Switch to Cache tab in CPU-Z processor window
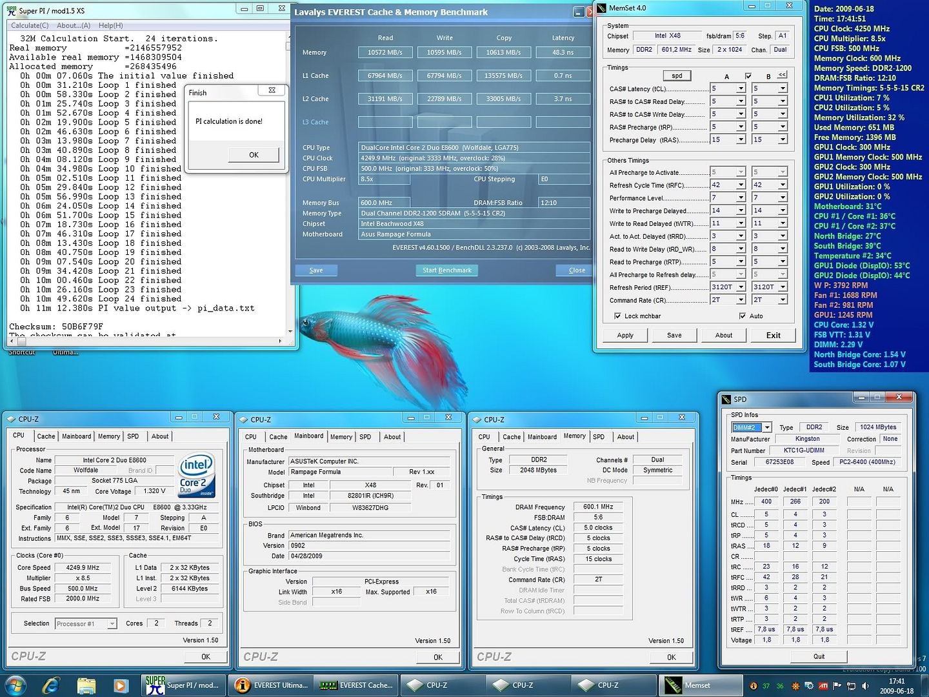This screenshot has height=697, width=929. (x=46, y=436)
